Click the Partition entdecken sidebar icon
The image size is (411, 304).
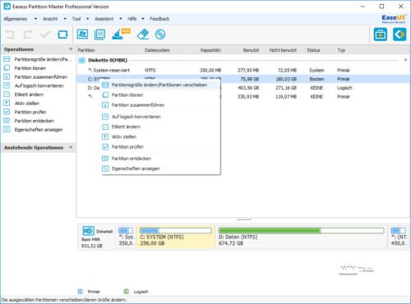7,121
